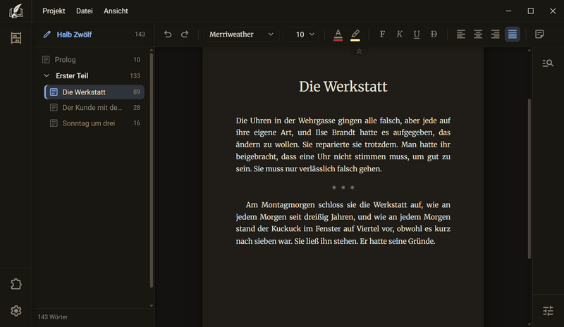Open the outline view in left sidebar

pyautogui.click(x=16, y=38)
